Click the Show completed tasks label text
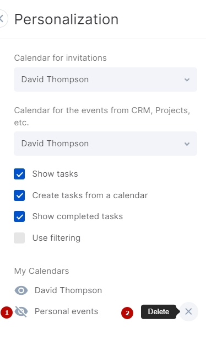This screenshot has height=339, width=206. [78, 216]
